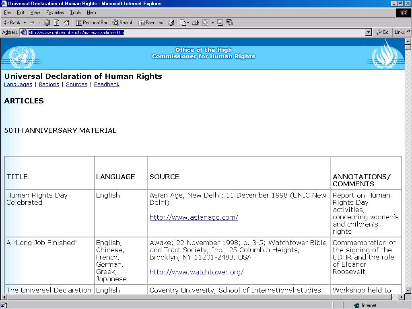Open the Size dropdown arrow
The width and height of the screenshot is (412, 309).
coord(212,23)
